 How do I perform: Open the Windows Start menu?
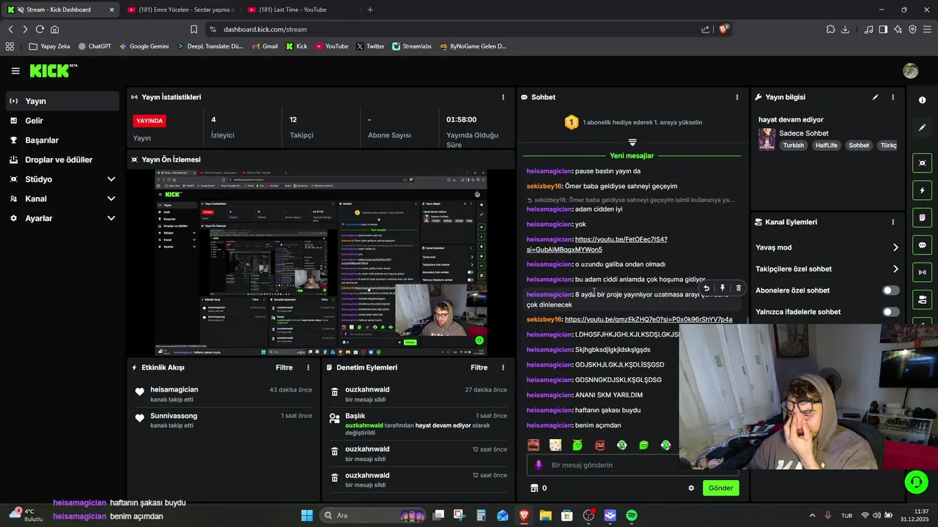click(307, 515)
